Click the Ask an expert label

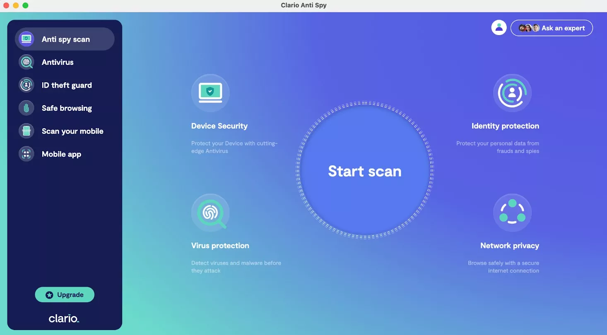click(563, 28)
